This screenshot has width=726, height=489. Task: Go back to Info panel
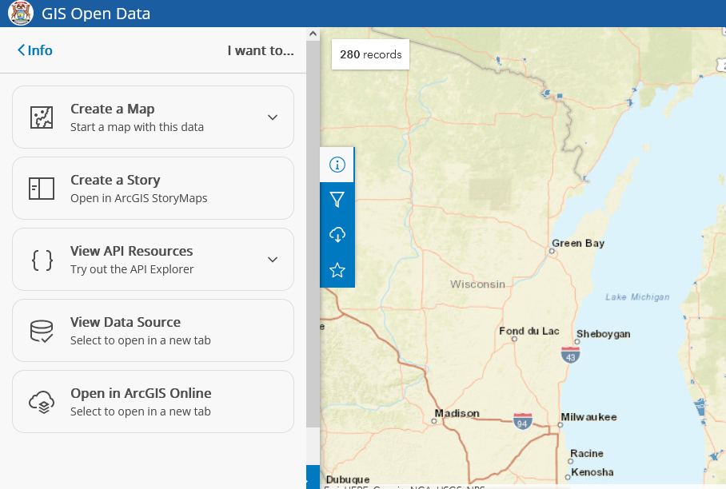pyautogui.click(x=34, y=50)
